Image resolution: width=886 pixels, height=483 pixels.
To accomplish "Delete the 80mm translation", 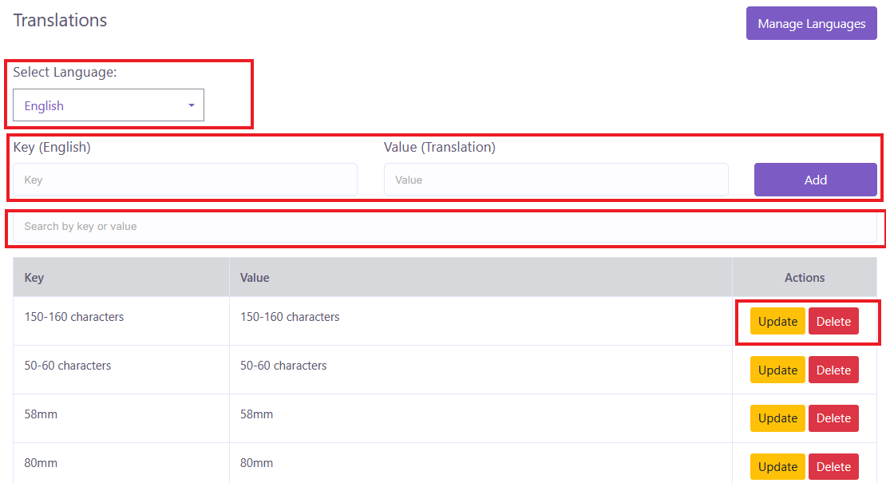I will (x=833, y=467).
